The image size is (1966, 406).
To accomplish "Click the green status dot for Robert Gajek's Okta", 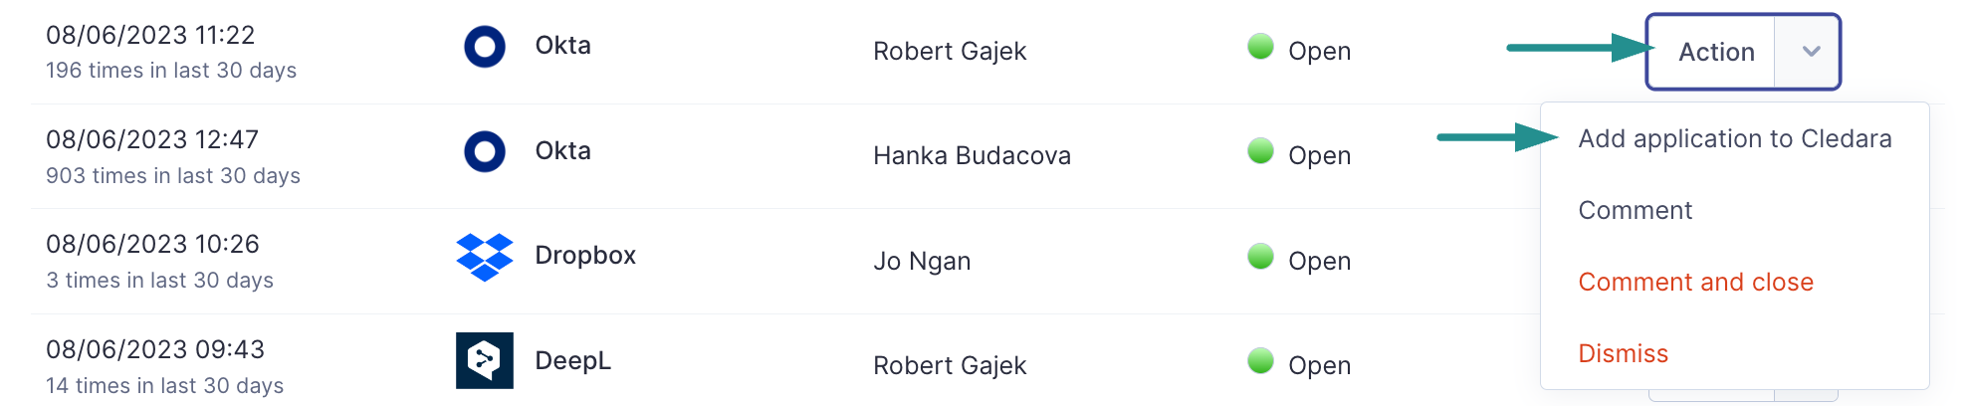I will click(1261, 47).
